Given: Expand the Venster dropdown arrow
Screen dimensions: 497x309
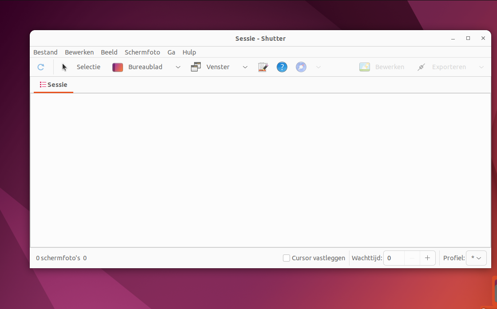Looking at the screenshot, I should (x=245, y=67).
